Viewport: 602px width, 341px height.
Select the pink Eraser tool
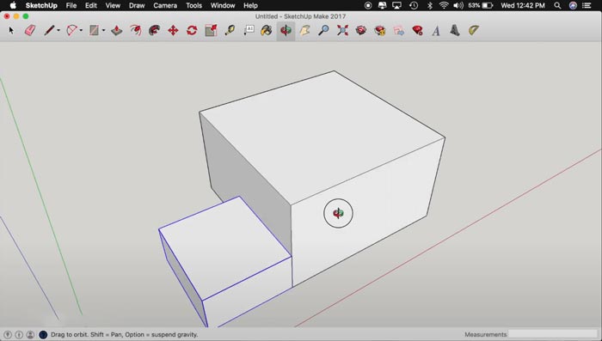(x=30, y=30)
